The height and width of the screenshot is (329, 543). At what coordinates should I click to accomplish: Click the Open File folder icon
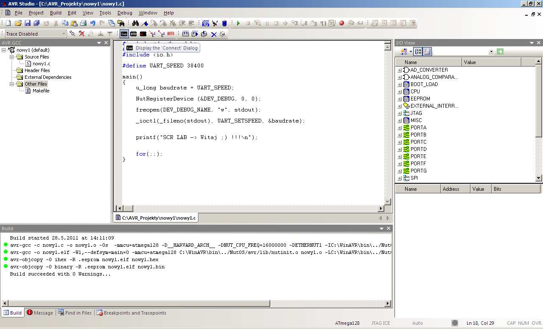pos(18,23)
